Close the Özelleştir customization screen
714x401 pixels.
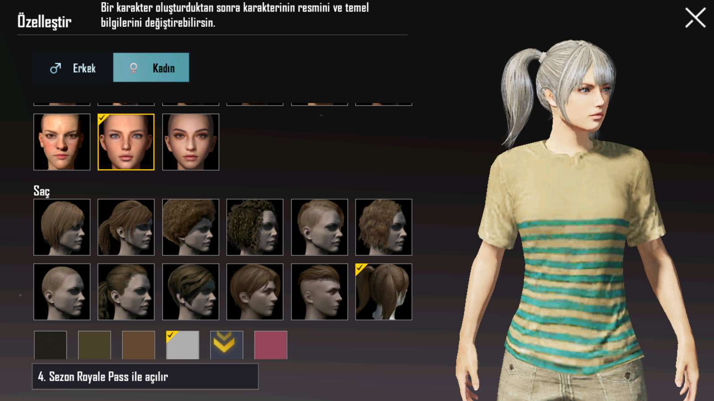pos(695,18)
